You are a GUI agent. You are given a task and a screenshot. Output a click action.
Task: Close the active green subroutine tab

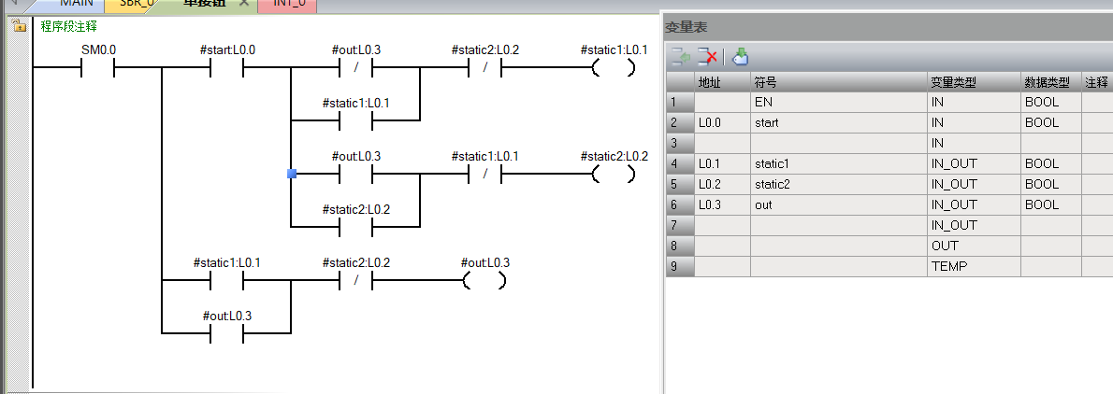point(243,4)
